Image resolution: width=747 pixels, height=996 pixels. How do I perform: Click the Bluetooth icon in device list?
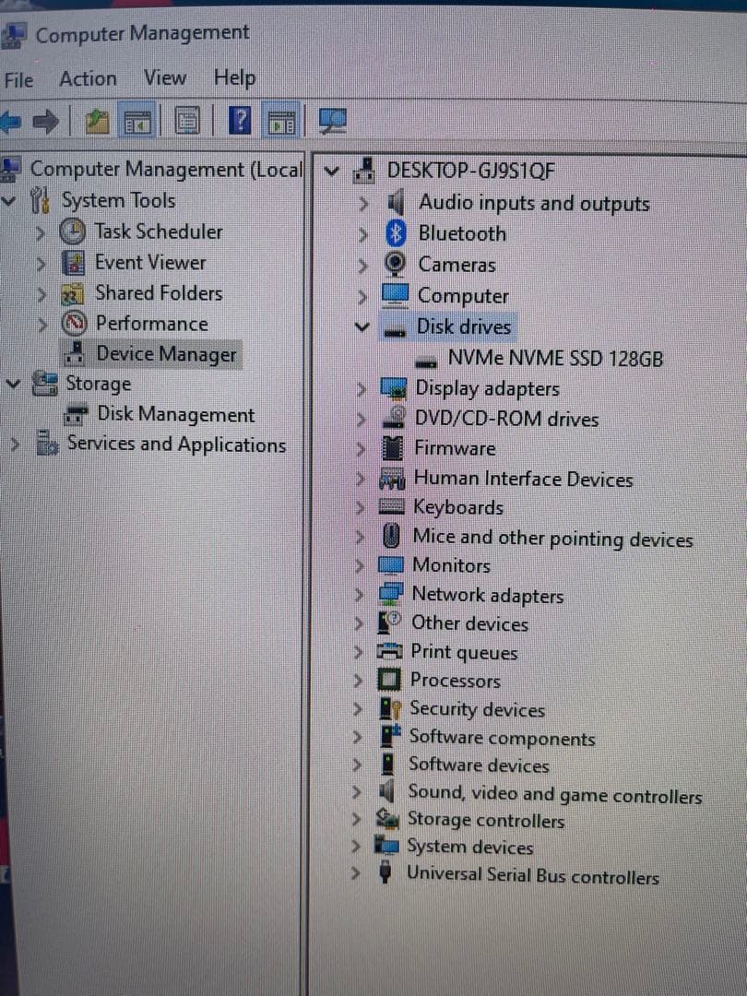pos(396,234)
